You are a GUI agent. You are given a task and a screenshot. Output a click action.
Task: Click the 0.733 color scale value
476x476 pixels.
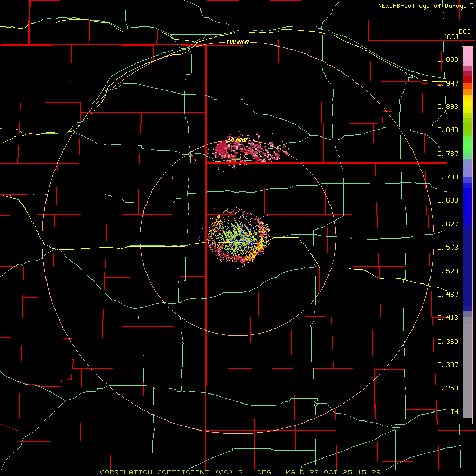[448, 177]
